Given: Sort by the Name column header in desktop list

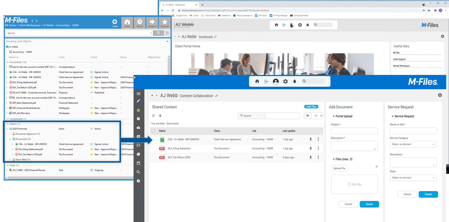Looking at the screenshot, I should click(13, 57).
